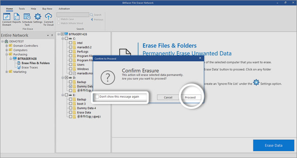Click Proceed to confirm erasure
The height and width of the screenshot is (158, 297).
pos(190,97)
